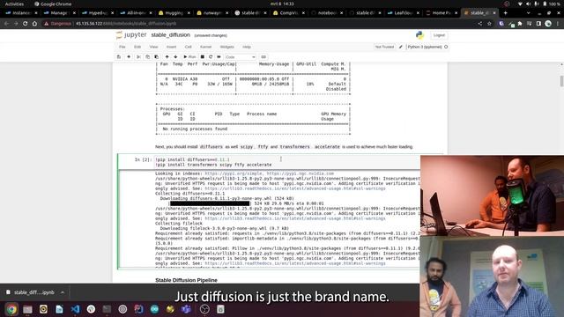The width and height of the screenshot is (564, 317).
Task: Click the Save and Checkpoint toolbar icon
Action: 119,56
